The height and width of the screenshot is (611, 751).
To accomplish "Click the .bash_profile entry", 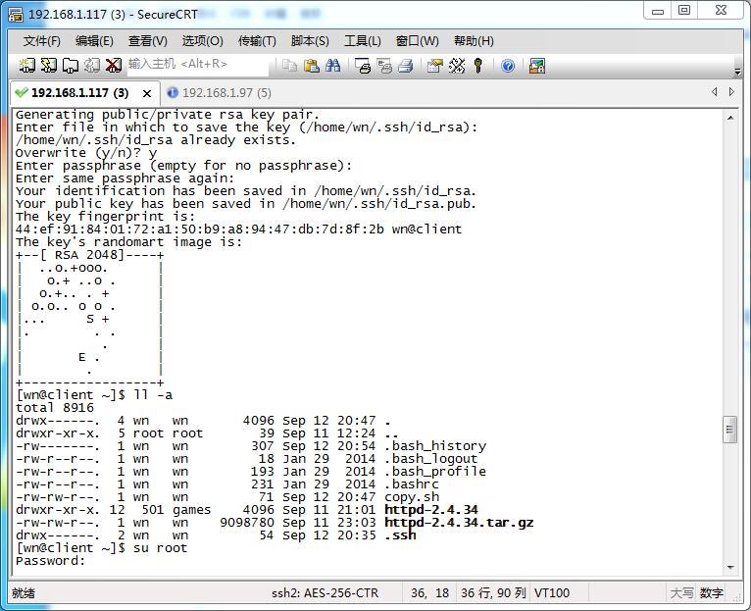I will (435, 472).
